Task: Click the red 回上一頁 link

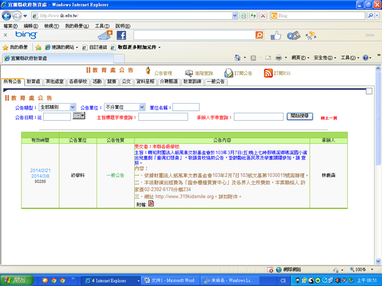Action: (329, 118)
